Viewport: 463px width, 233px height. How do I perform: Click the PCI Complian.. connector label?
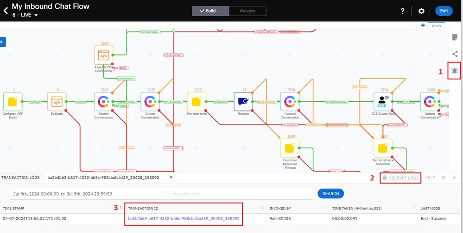tap(150, 32)
